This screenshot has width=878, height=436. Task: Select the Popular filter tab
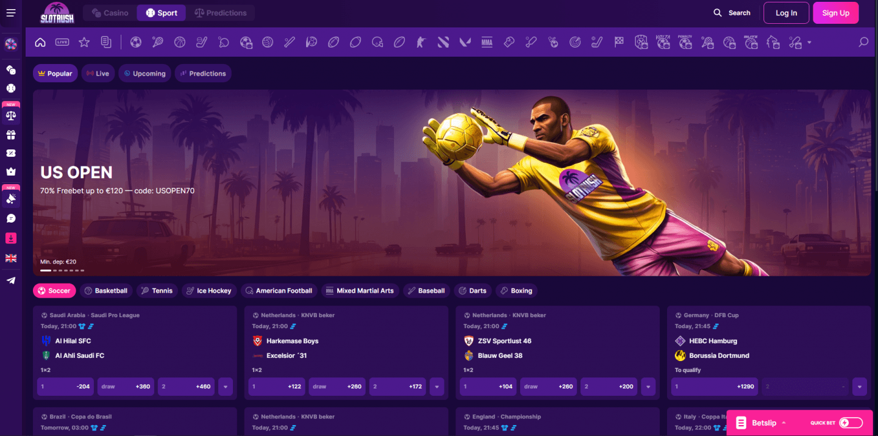55,73
